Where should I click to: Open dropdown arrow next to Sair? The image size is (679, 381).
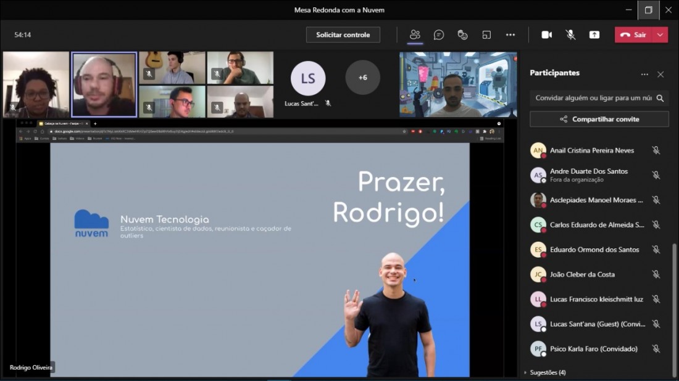pos(660,35)
